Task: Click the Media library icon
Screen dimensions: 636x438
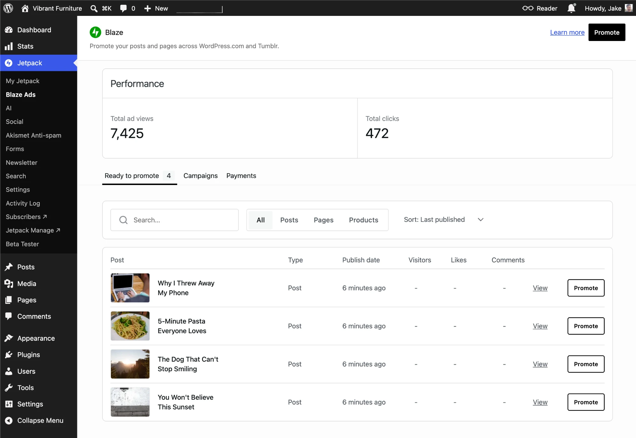Action: (x=9, y=284)
